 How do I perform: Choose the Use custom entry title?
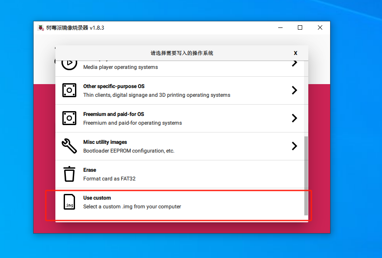pyautogui.click(x=97, y=198)
